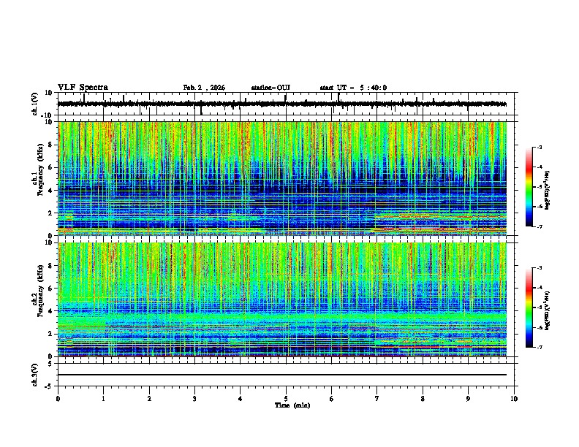The height and width of the screenshot is (447, 579).
Task: Click the ch.2 spectrogram color scale bar
Action: pyautogui.click(x=529, y=307)
